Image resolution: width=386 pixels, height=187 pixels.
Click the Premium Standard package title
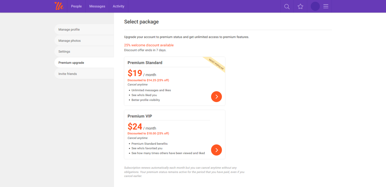[x=145, y=63]
